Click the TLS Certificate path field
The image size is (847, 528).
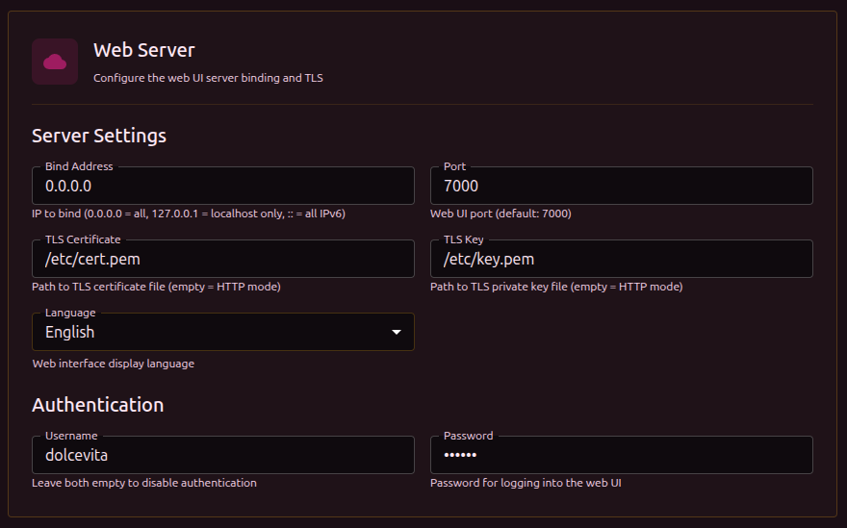click(222, 259)
